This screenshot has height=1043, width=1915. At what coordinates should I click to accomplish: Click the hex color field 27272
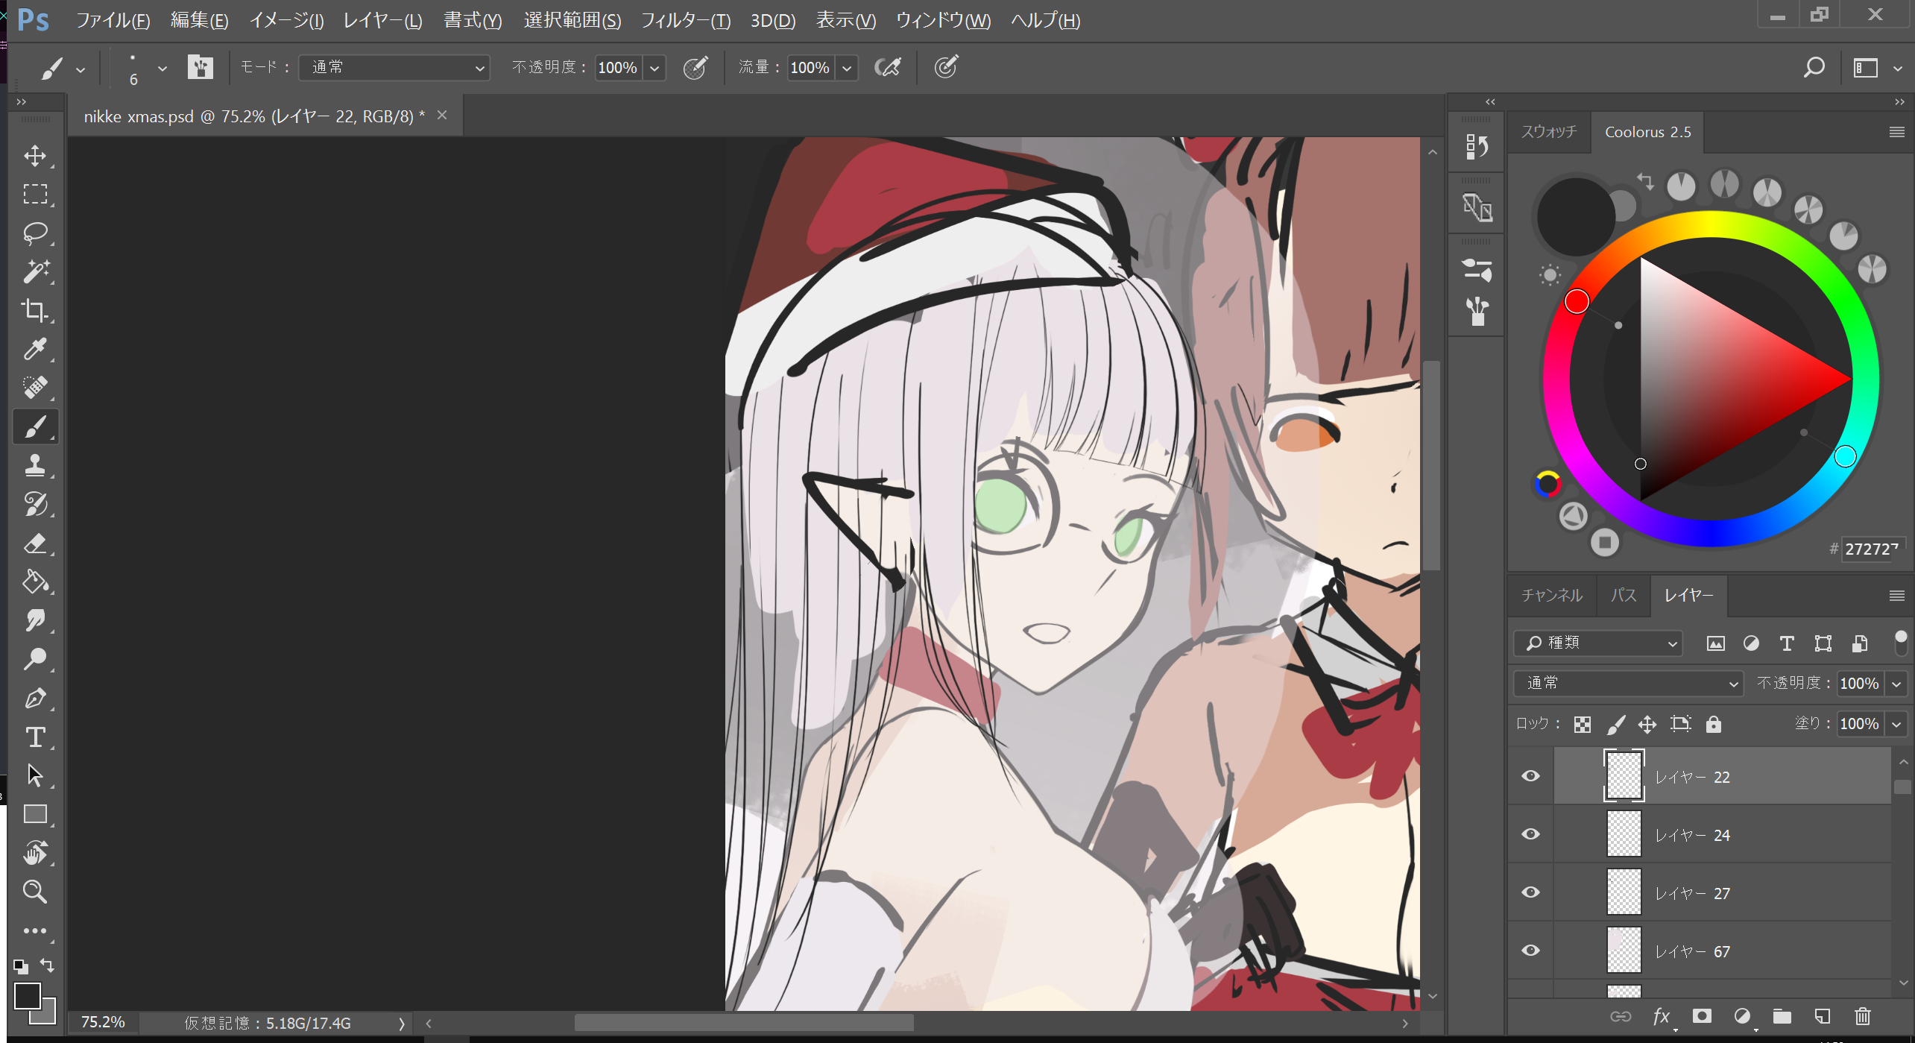pos(1872,549)
